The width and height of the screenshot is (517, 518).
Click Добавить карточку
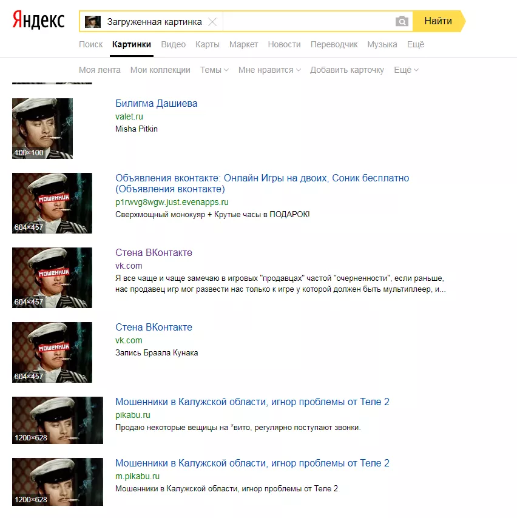(x=347, y=70)
